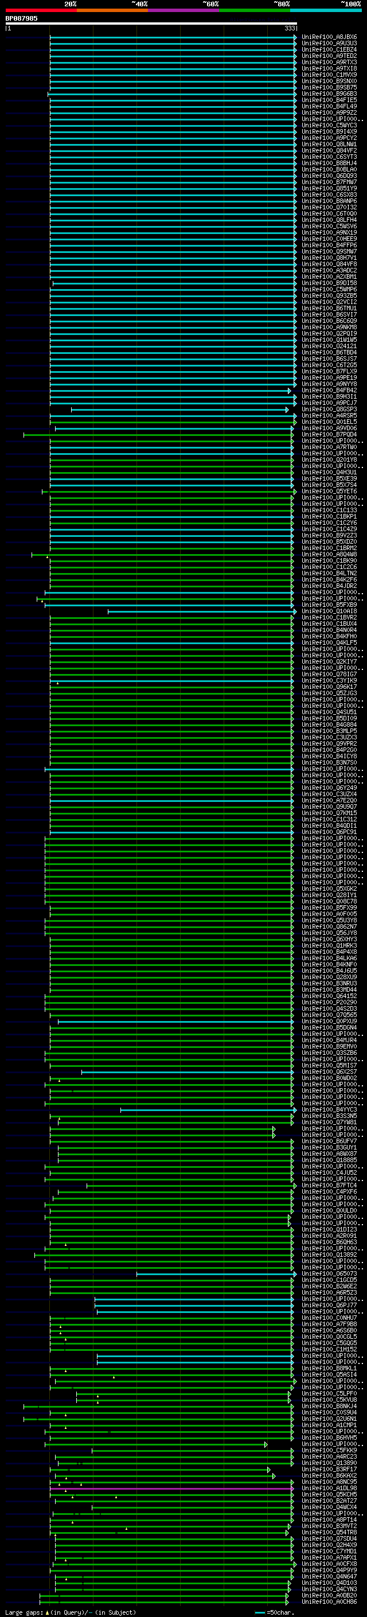Select hit label UniRef100_B7PQD4

pos(329,434)
